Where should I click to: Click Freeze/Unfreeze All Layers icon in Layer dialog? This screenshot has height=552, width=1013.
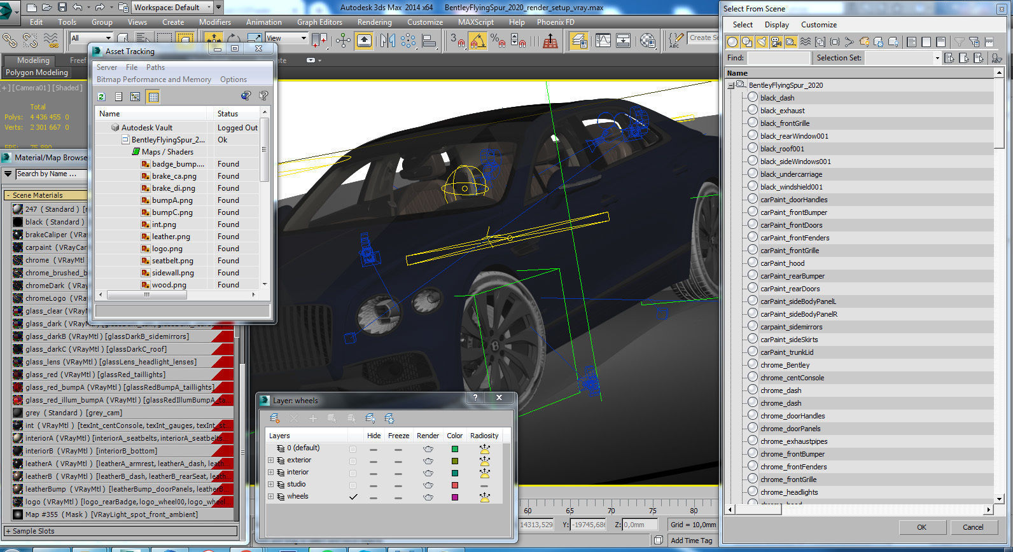click(389, 418)
